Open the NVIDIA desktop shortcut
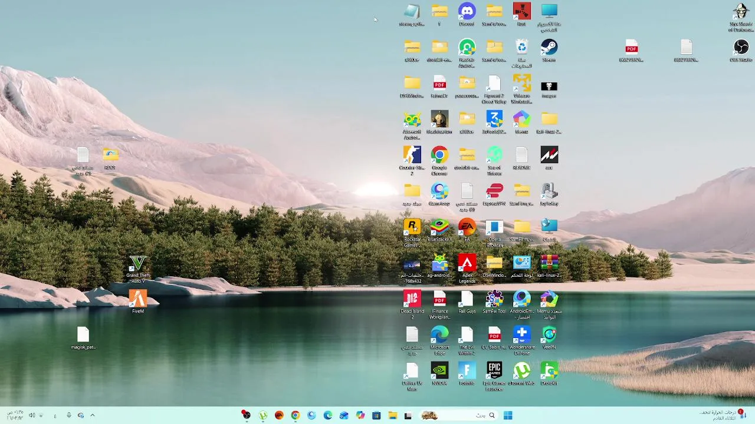Image resolution: width=755 pixels, height=424 pixels. tap(439, 374)
